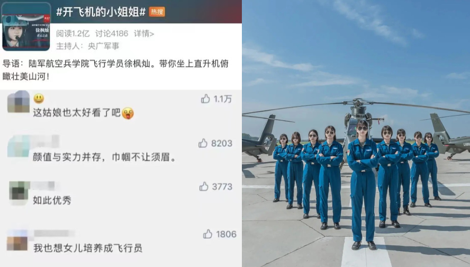Viewport: 470px width, 267px height.
Task: Click the 导语 intro text about 徐枫灿
Action: (116, 70)
